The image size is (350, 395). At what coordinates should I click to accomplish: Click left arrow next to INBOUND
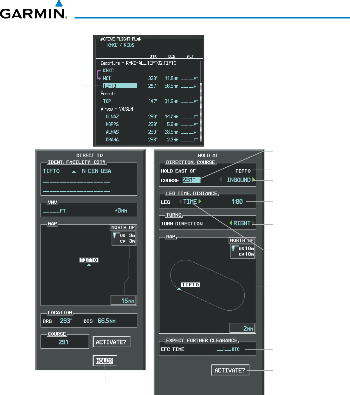click(221, 180)
